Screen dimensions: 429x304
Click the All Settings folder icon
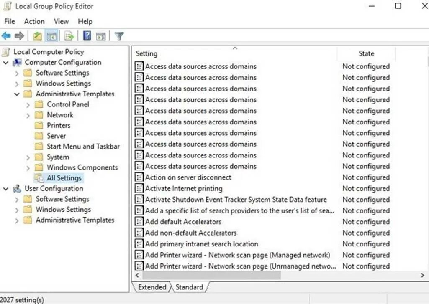39,178
